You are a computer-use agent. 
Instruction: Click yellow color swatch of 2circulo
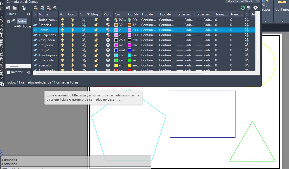116,65
